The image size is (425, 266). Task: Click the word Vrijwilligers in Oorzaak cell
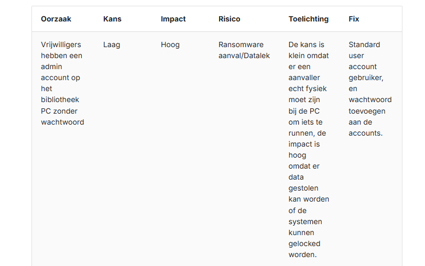click(x=61, y=45)
